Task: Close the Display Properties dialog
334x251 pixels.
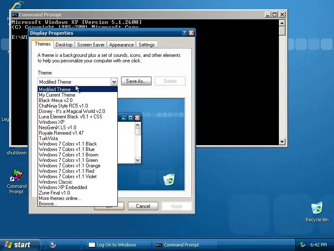Action: [191, 33]
